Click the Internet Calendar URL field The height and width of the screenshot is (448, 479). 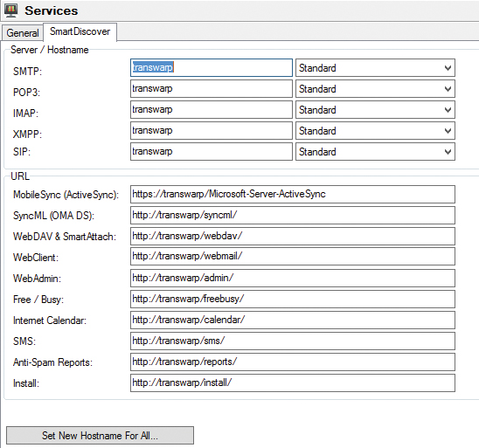tap(293, 320)
